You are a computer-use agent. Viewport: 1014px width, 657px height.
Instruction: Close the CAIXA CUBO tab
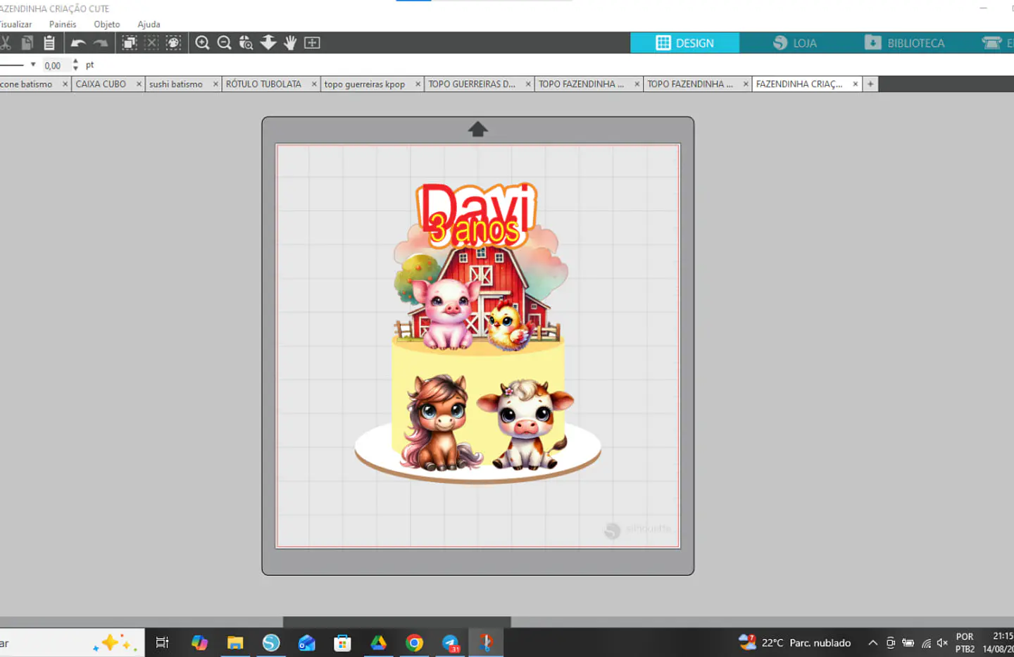[139, 84]
